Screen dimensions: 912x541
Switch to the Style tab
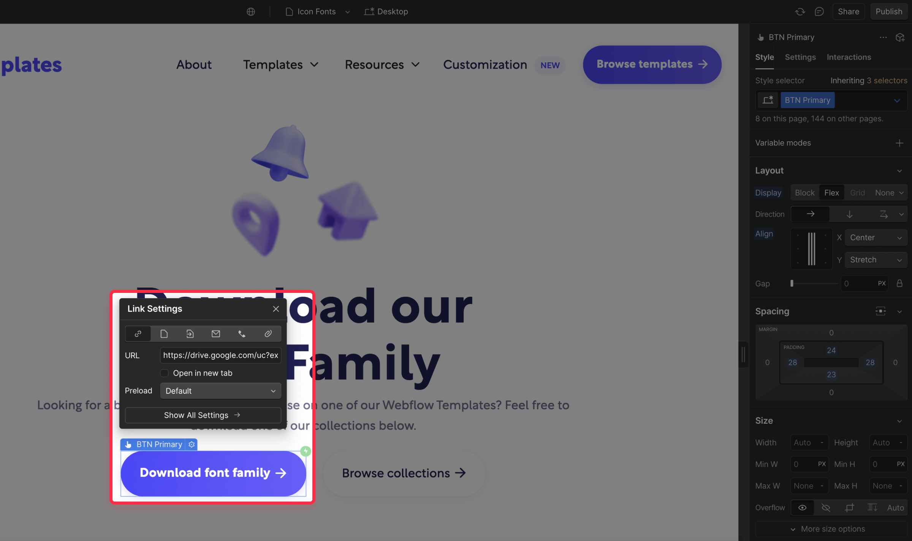764,57
